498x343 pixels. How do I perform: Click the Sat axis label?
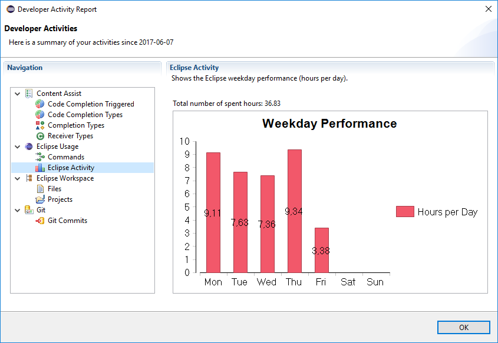click(348, 282)
